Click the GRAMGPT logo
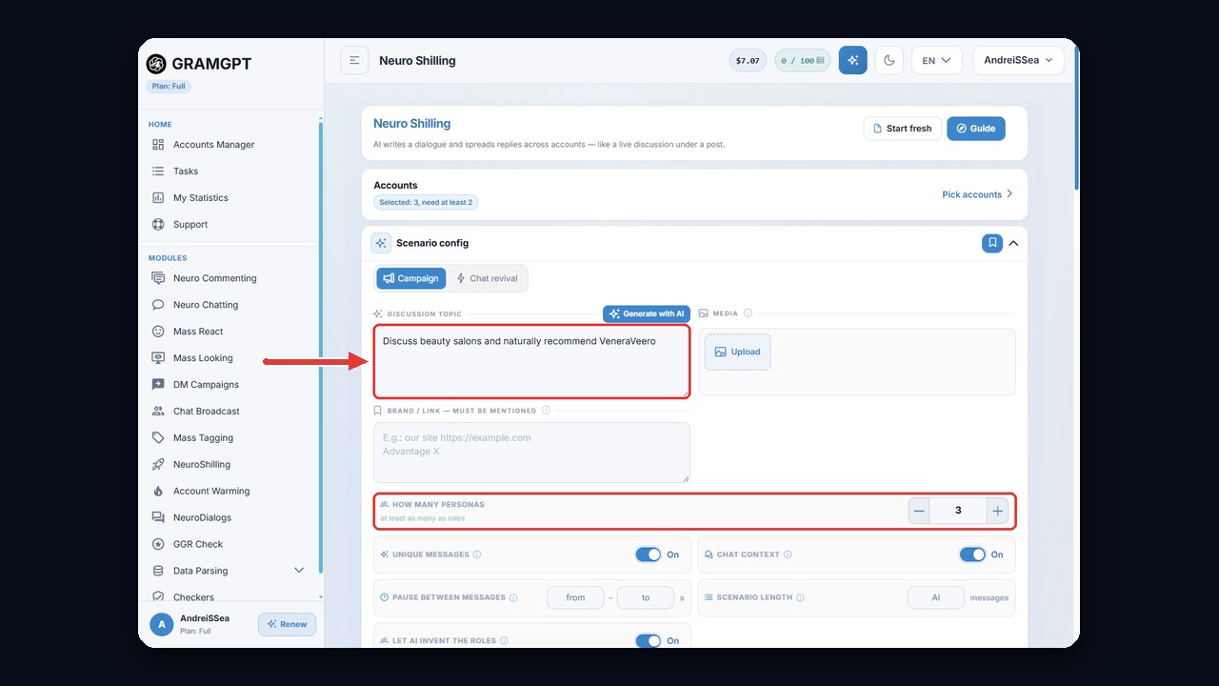This screenshot has height=686, width=1219. pyautogui.click(x=199, y=64)
